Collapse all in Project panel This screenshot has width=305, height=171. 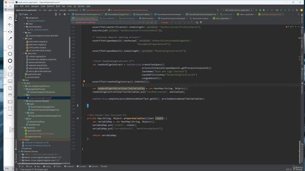[60, 14]
